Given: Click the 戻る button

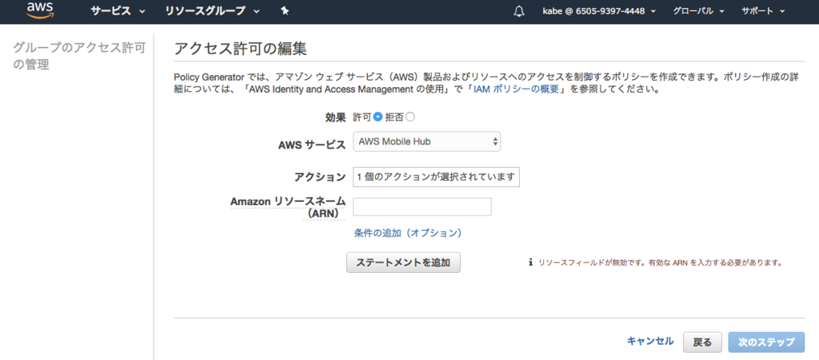Looking at the screenshot, I should [702, 342].
